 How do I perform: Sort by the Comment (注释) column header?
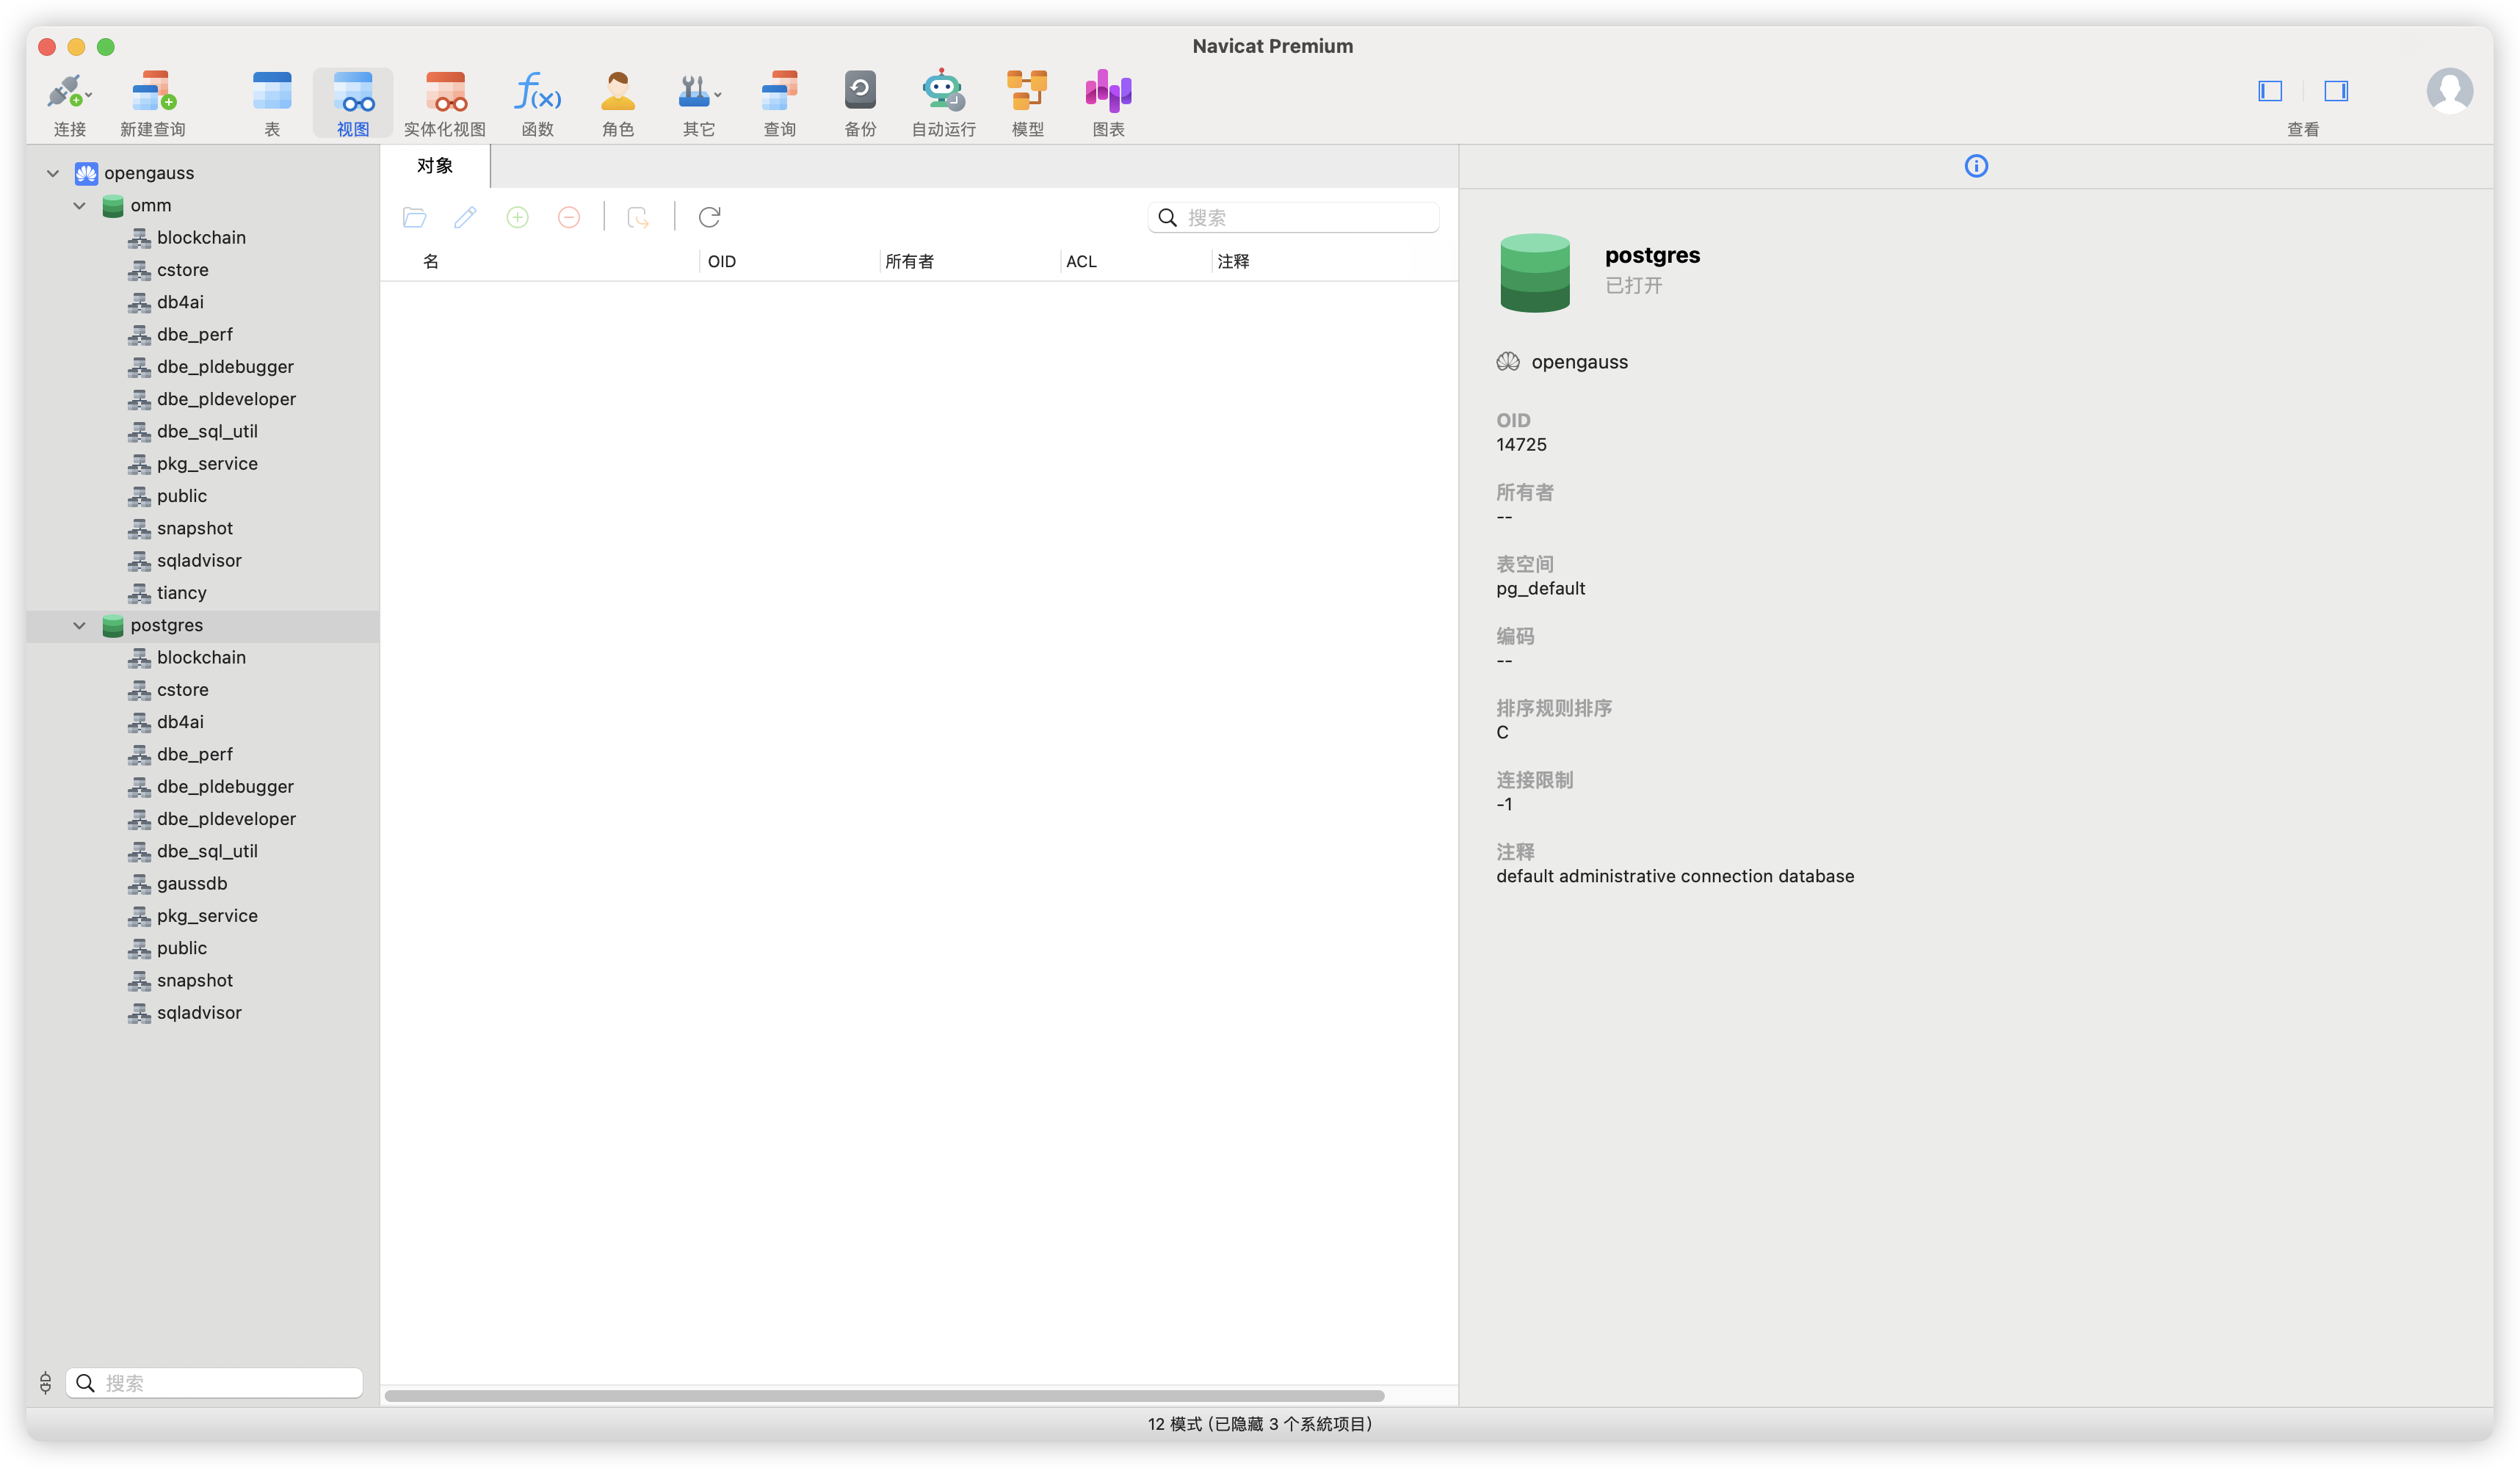1233,261
